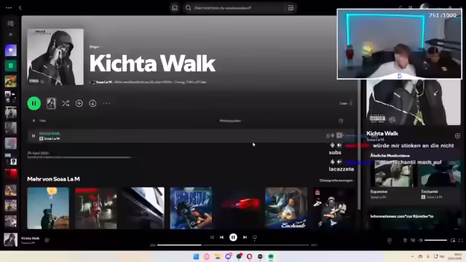Screen dimensions: 466x262
Task: Open the Kichta Walk title in right panel
Action: [382, 133]
